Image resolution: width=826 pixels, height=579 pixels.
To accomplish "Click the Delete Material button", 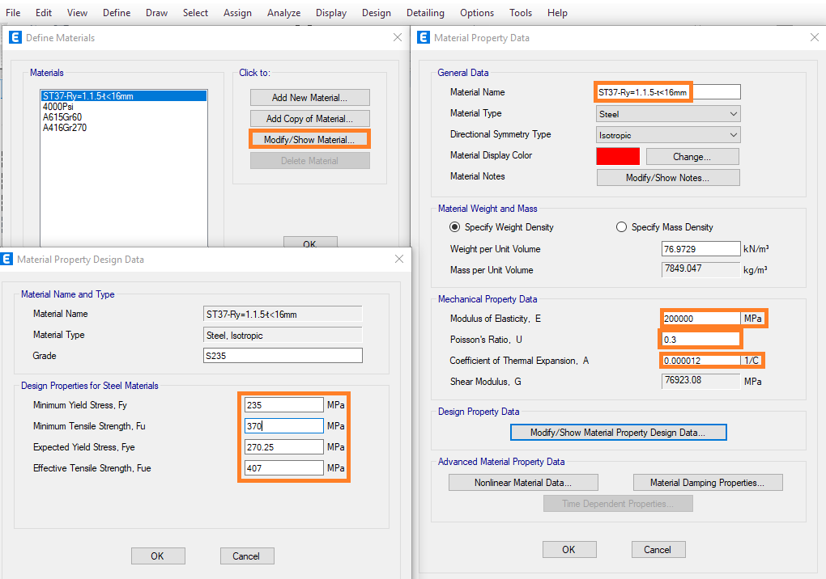I will point(309,161).
